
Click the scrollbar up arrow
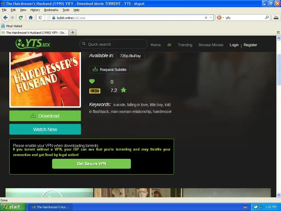[279, 38]
